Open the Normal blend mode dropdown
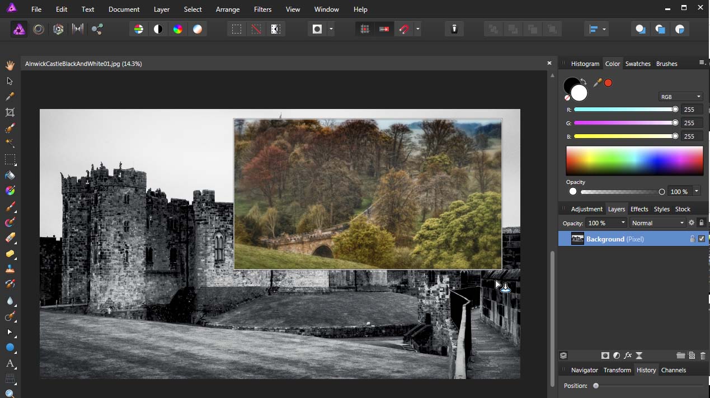Screen dimensions: 710x398 [x=657, y=223]
